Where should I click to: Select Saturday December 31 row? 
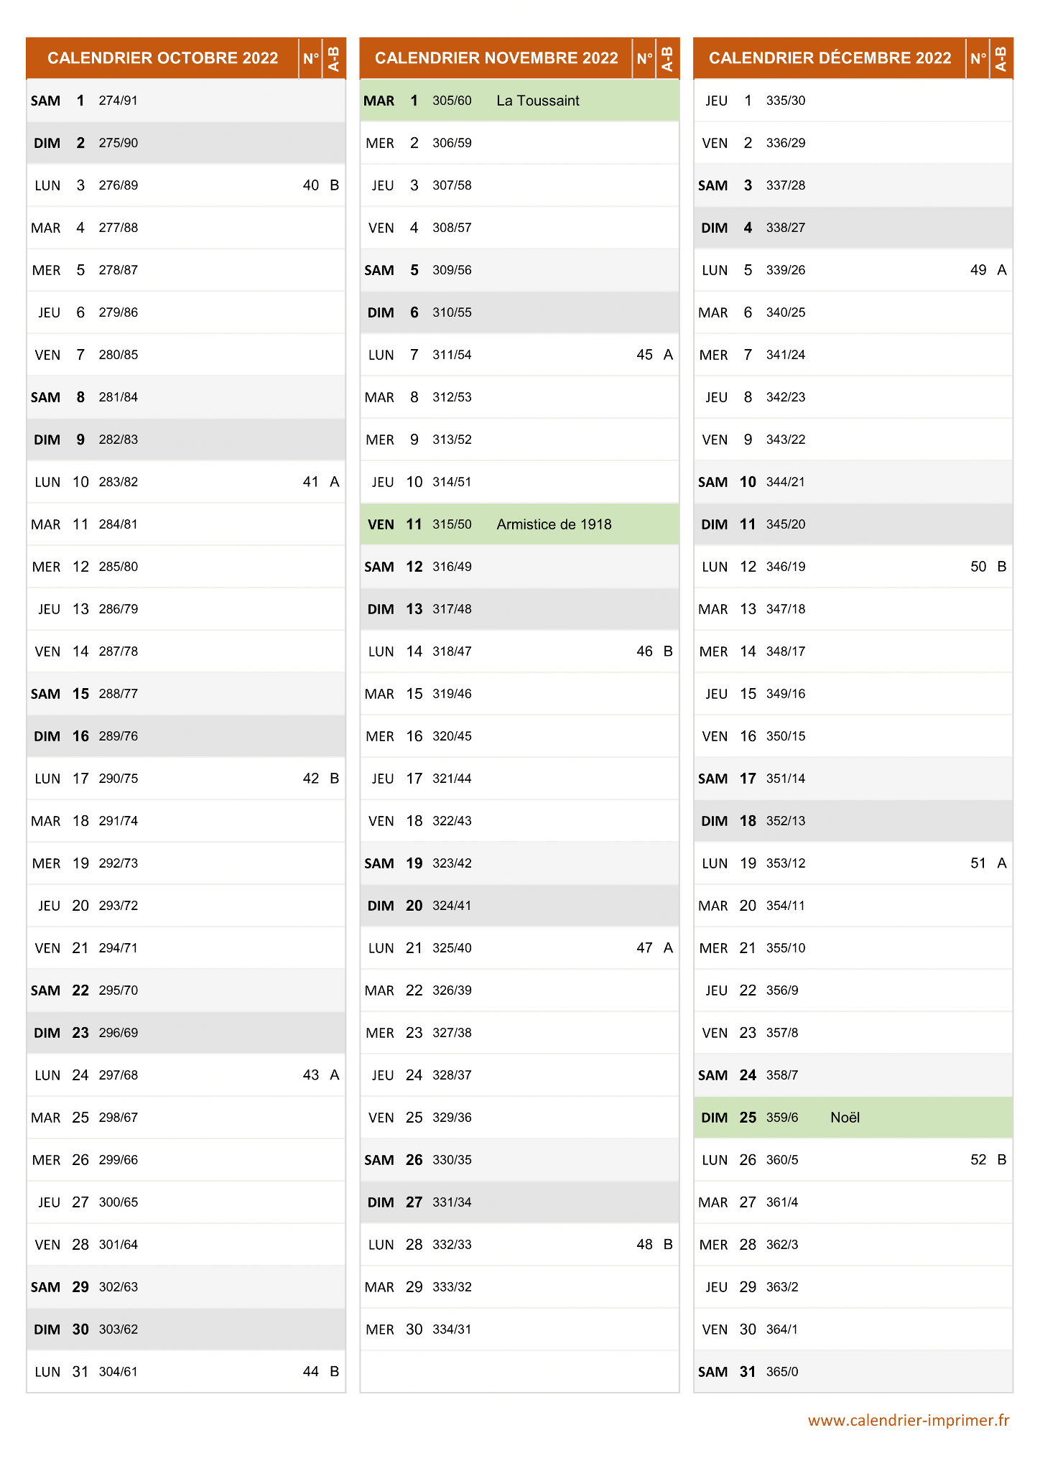tap(853, 1372)
